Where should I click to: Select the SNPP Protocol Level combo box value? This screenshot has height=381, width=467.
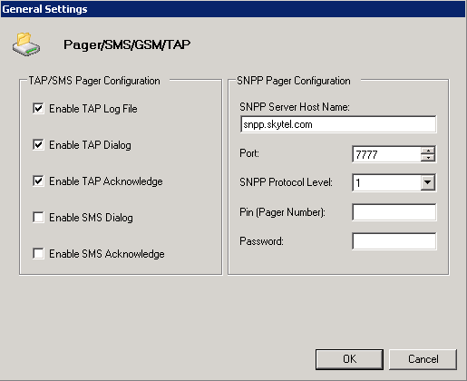pyautogui.click(x=386, y=182)
